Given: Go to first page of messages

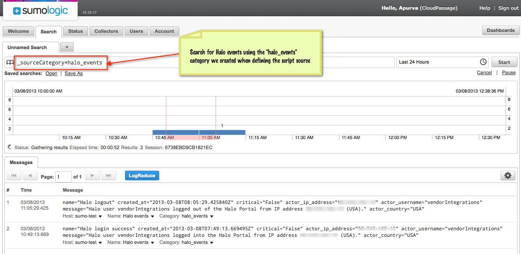Looking at the screenshot, I should (14, 175).
